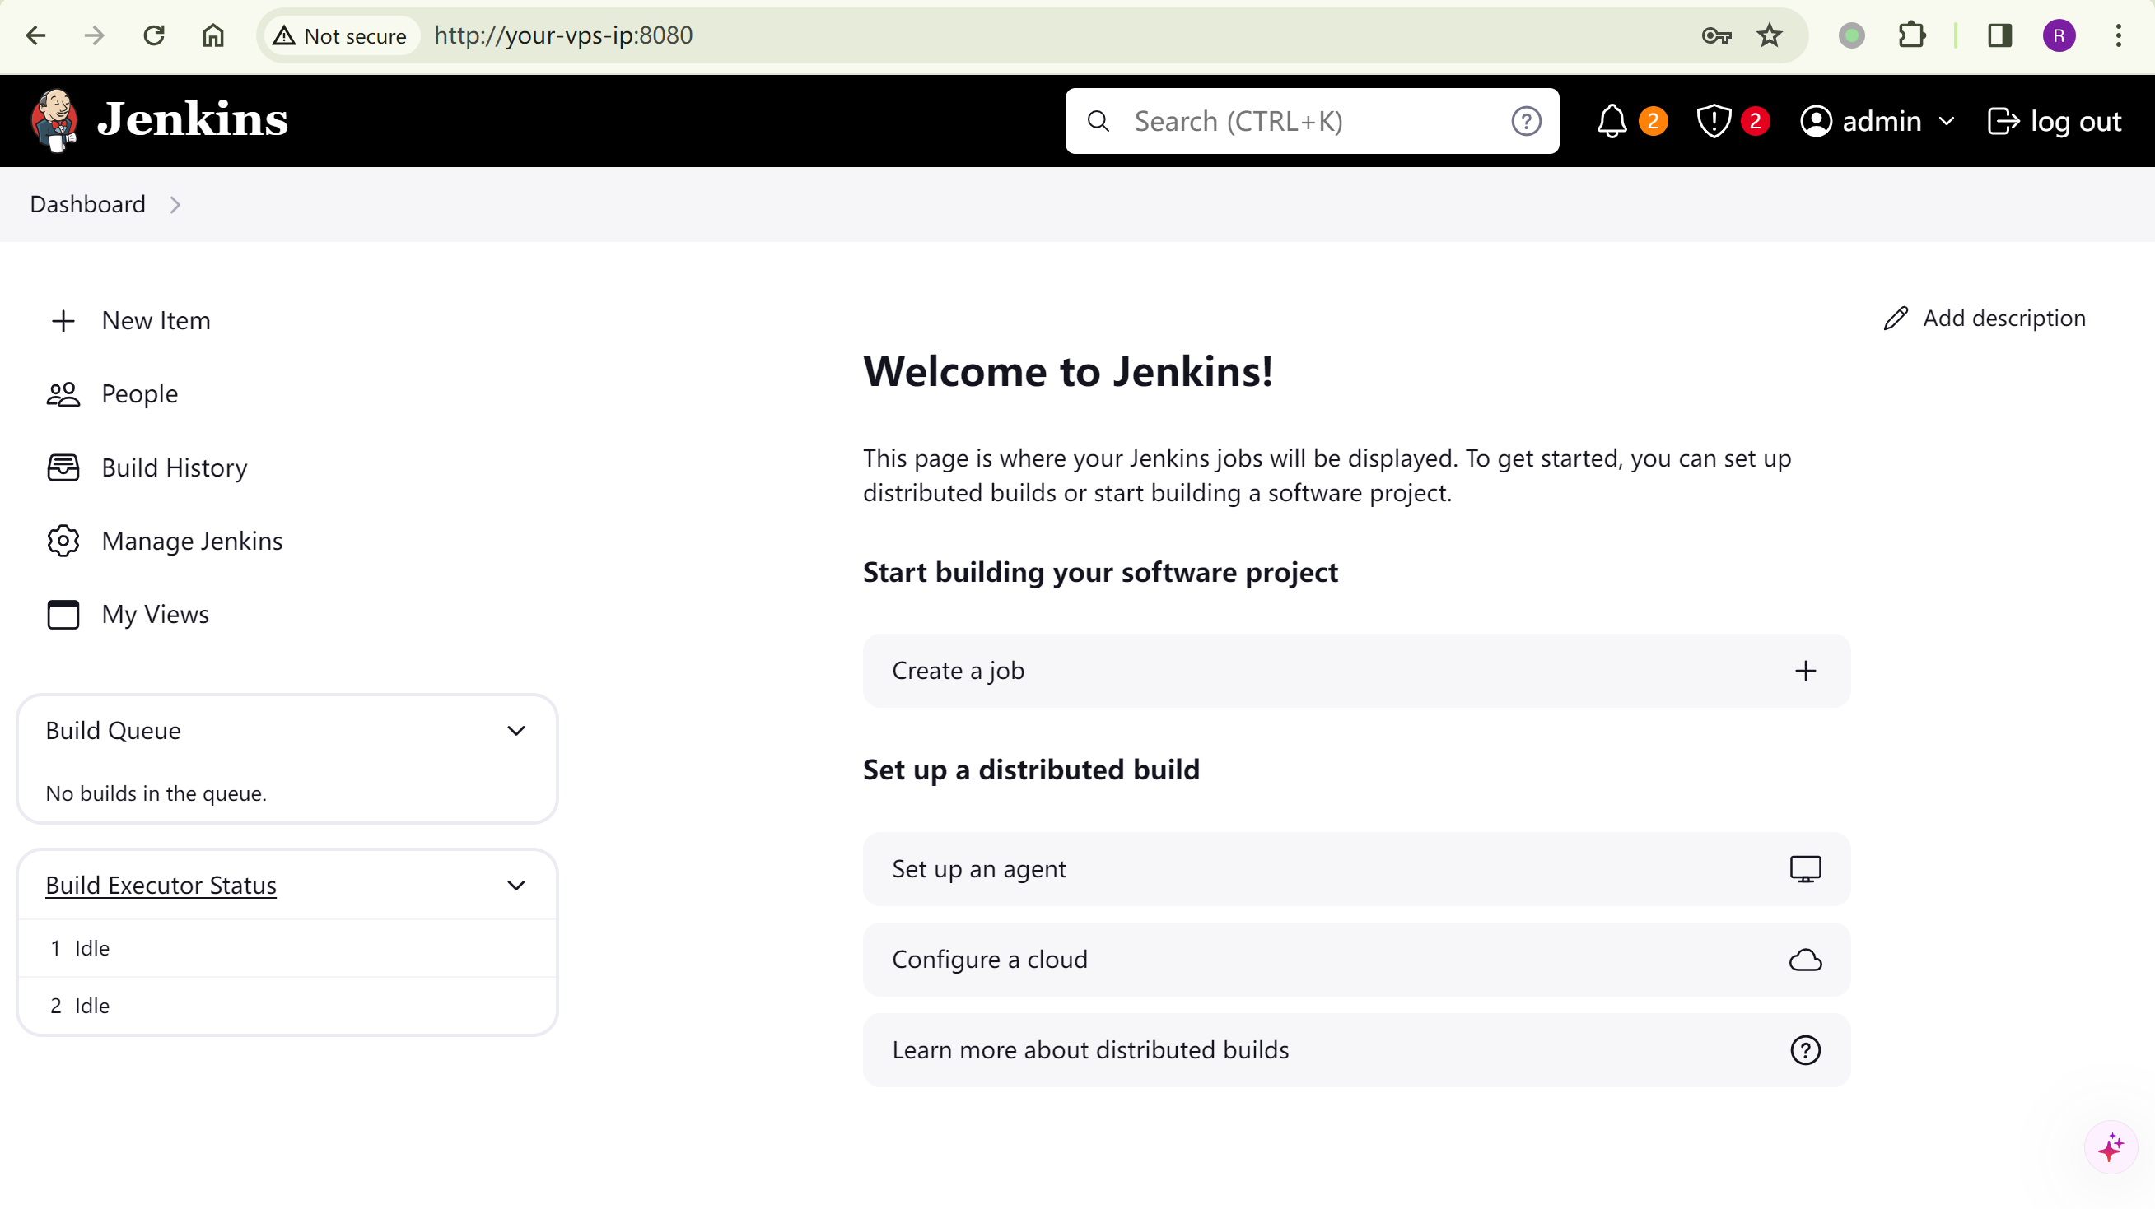Click the Manage Jenkins gear icon
This screenshot has height=1209, width=2155.
(63, 541)
